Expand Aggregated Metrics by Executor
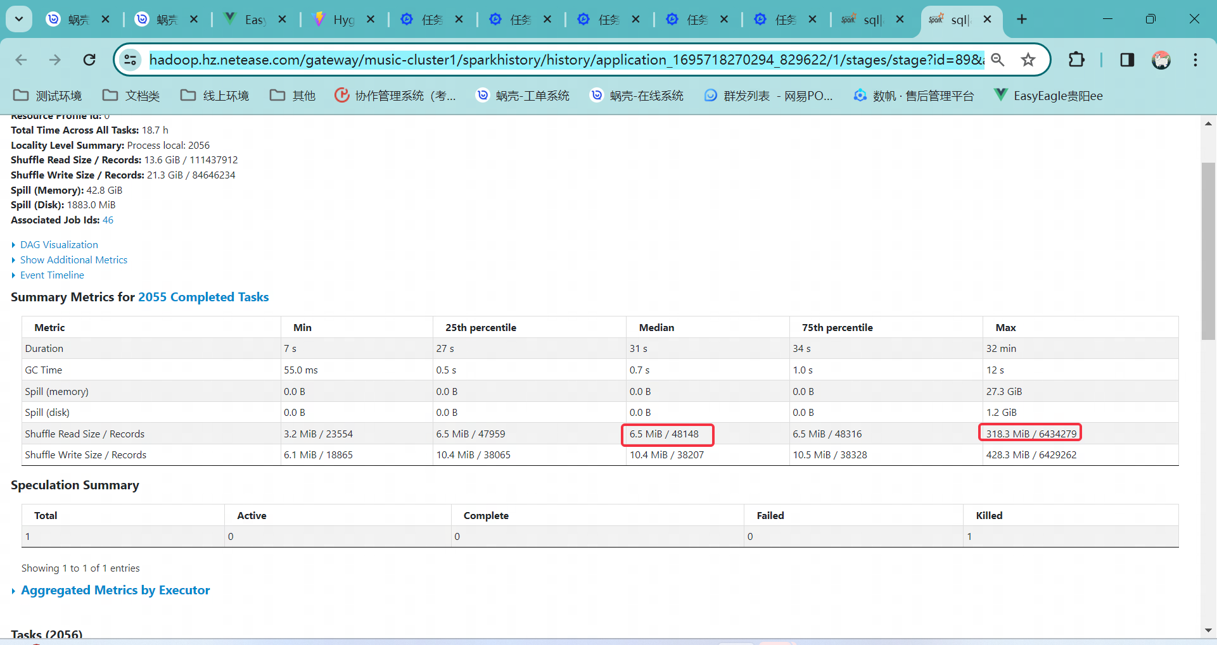Viewport: 1217px width, 645px height. pyautogui.click(x=115, y=590)
